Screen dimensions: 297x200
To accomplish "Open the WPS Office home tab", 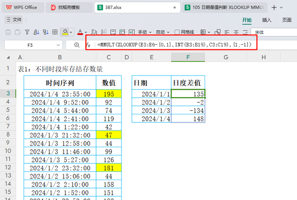I will pyautogui.click(x=23, y=7).
